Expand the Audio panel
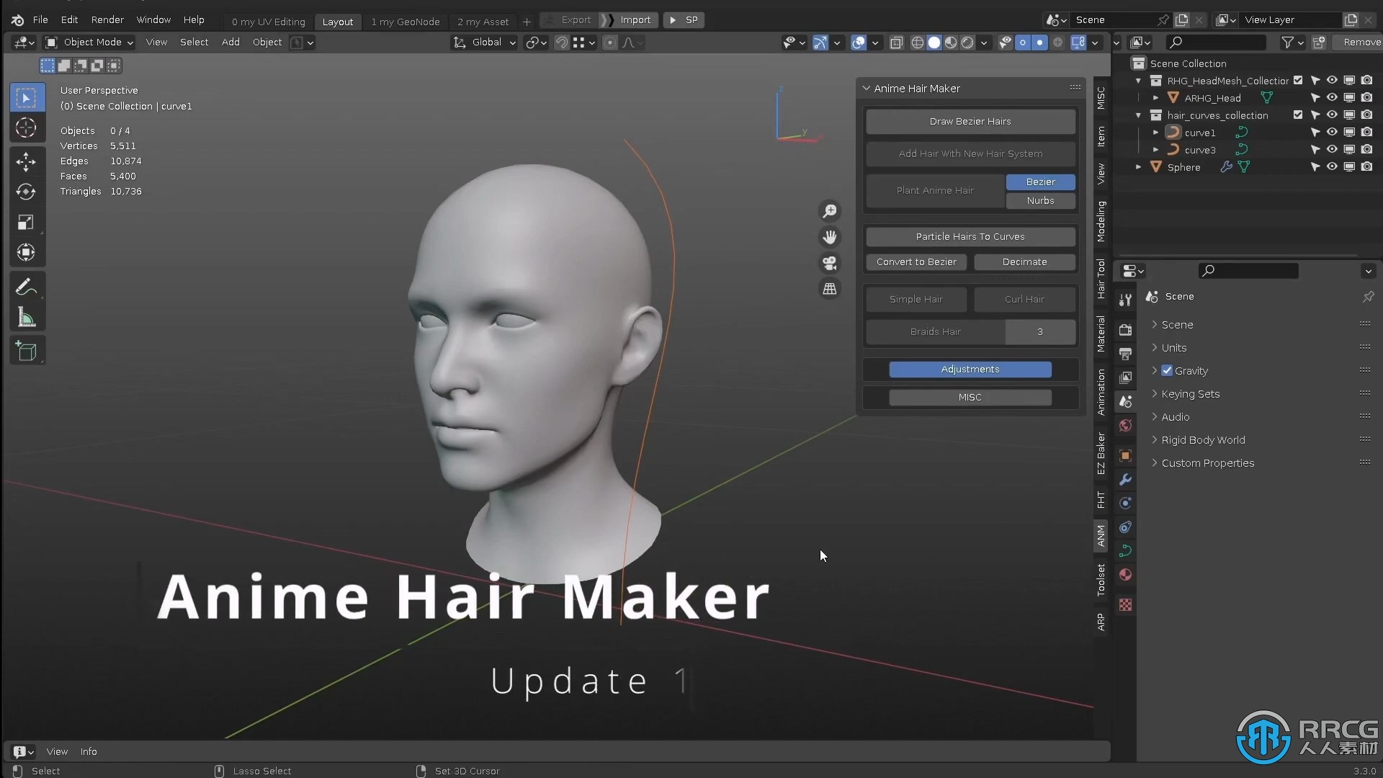 click(1175, 416)
